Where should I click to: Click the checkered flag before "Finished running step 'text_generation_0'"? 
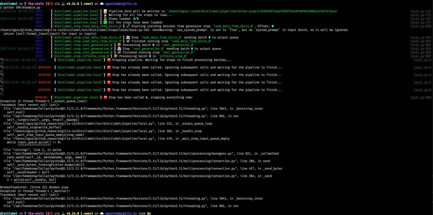coord(119,52)
